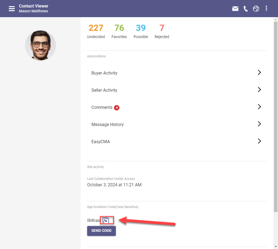Image resolution: width=278 pixels, height=249 pixels.
Task: Click the invitation code text I84hao
Action: (x=94, y=220)
